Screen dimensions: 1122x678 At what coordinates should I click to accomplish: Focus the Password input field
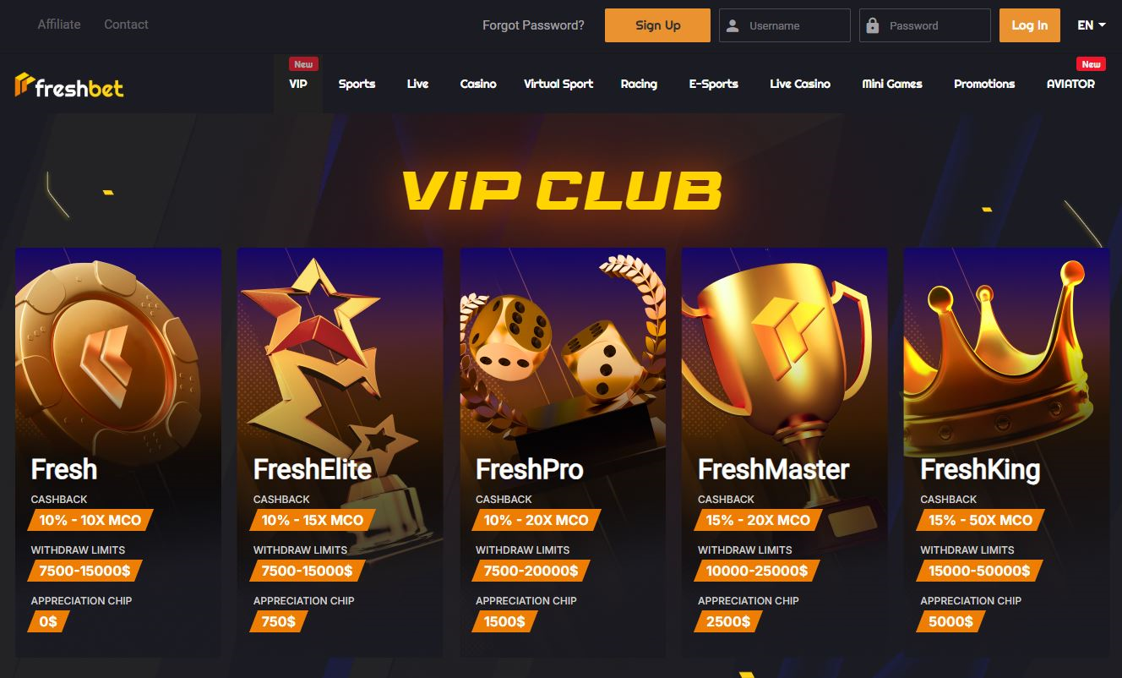[925, 25]
